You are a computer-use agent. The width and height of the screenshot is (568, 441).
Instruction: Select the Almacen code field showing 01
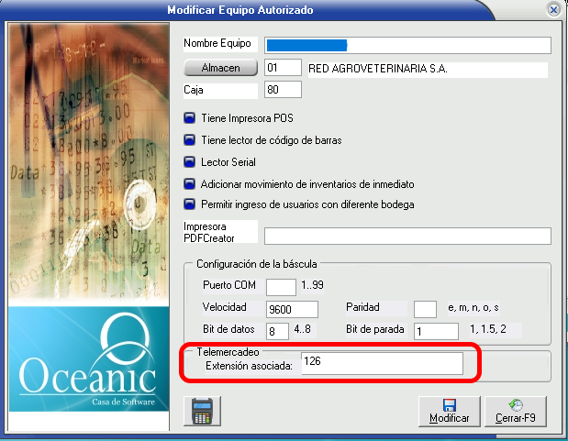(283, 68)
